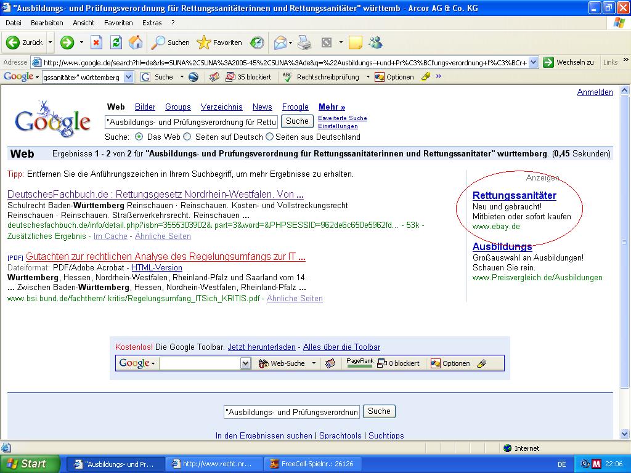This screenshot has height=473, width=631.
Task: Open the Google toolbar search box dropdown
Action: tap(128, 77)
